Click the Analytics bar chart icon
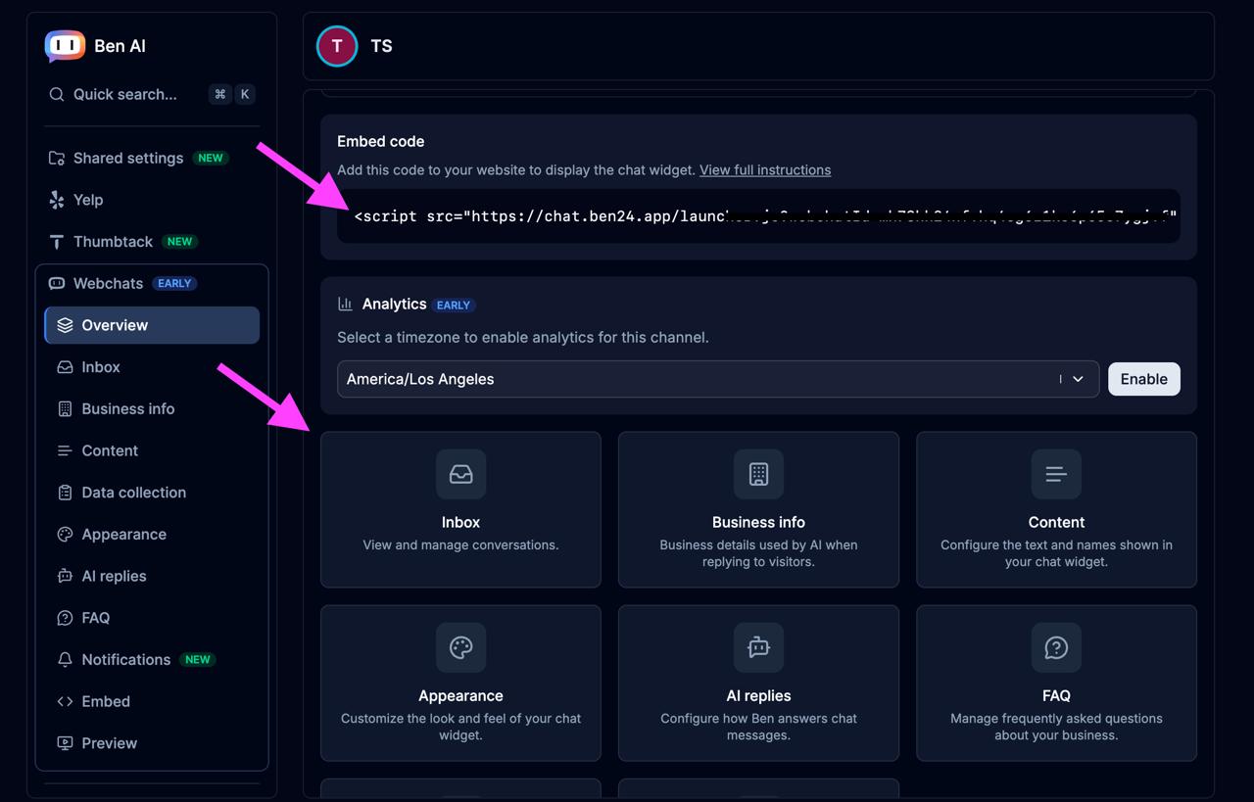The width and height of the screenshot is (1254, 802). (x=345, y=304)
